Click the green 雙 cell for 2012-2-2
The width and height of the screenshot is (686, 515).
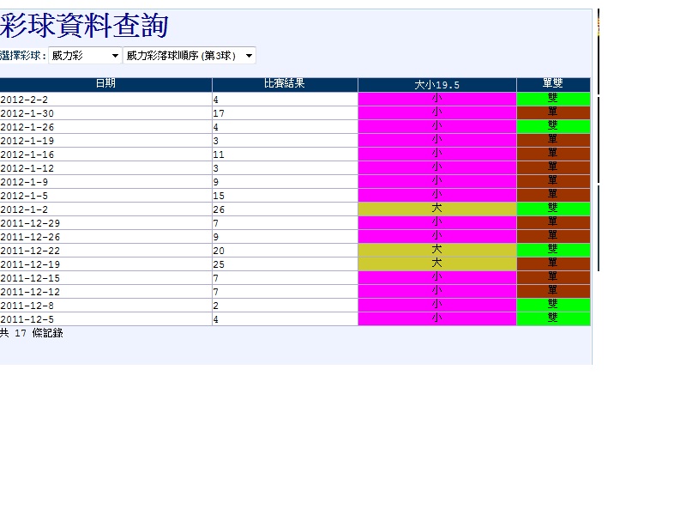[553, 100]
